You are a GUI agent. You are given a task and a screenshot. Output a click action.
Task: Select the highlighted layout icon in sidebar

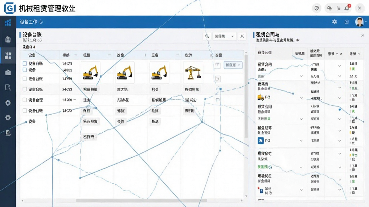8,56
